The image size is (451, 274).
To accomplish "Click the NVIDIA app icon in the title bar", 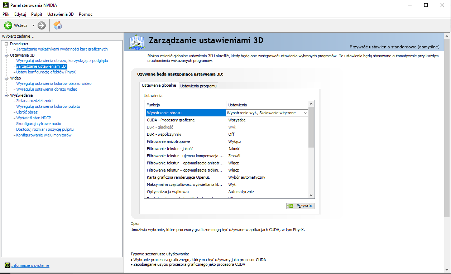I will pos(5,5).
